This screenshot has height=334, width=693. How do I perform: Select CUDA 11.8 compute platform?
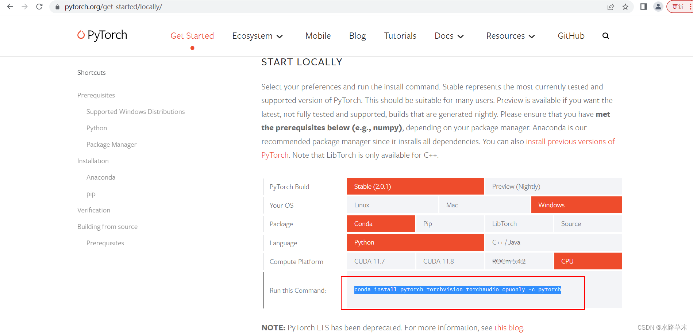click(x=450, y=261)
